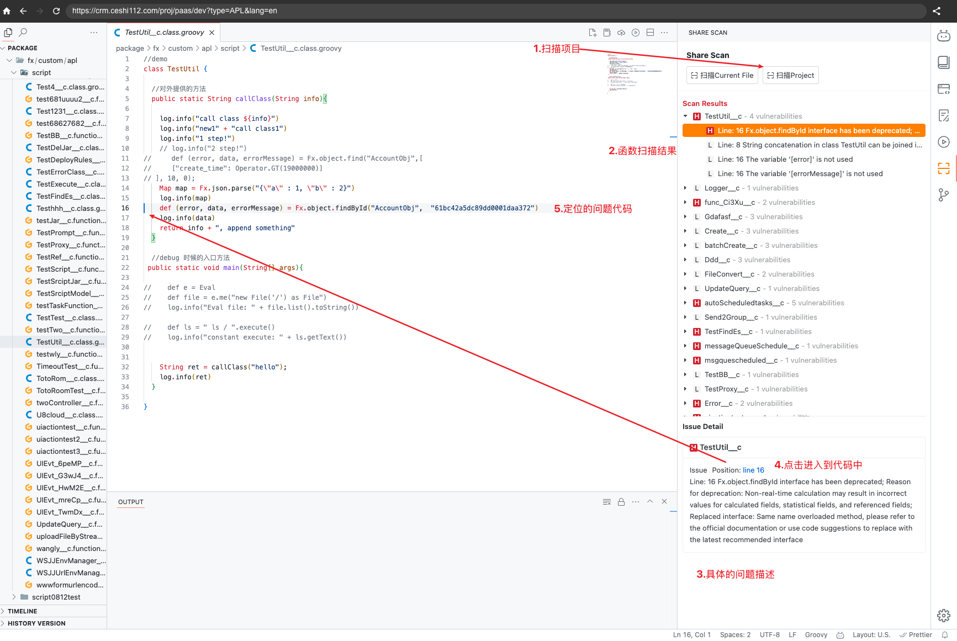The width and height of the screenshot is (957, 641).
Task: Select the TestUtil__c.class.groovy editor tab
Action: [x=164, y=33]
